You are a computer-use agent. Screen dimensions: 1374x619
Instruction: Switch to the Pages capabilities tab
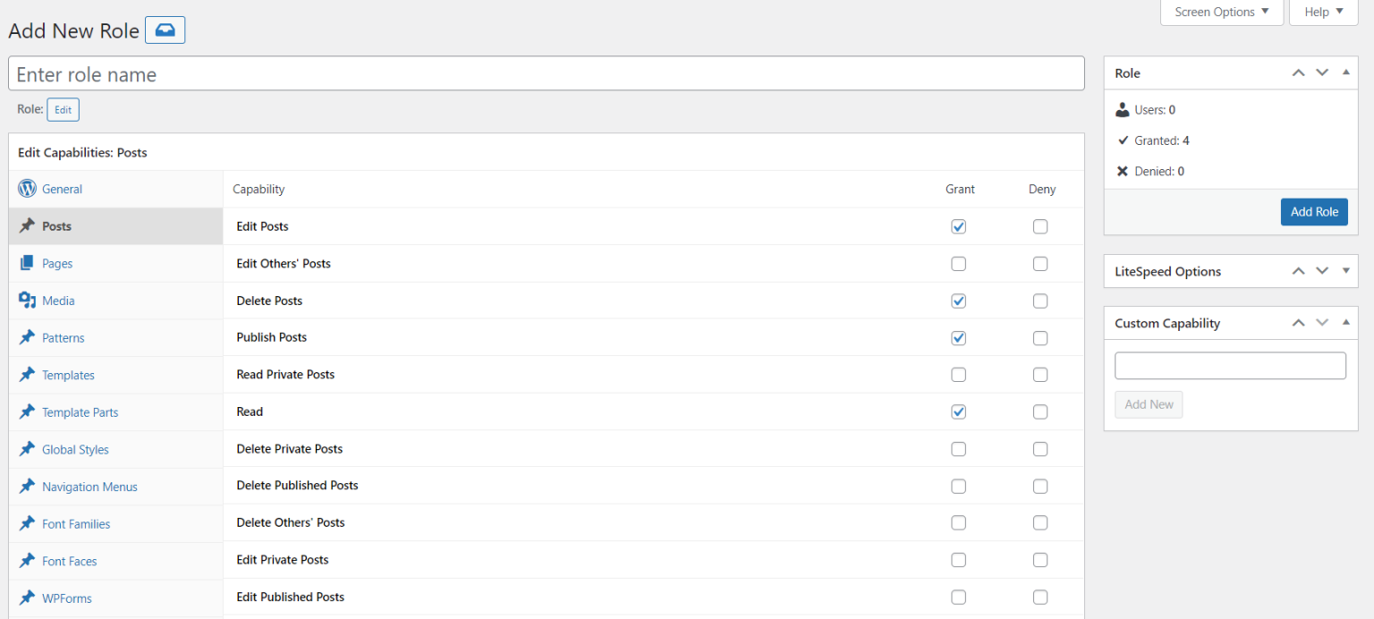[x=57, y=263]
